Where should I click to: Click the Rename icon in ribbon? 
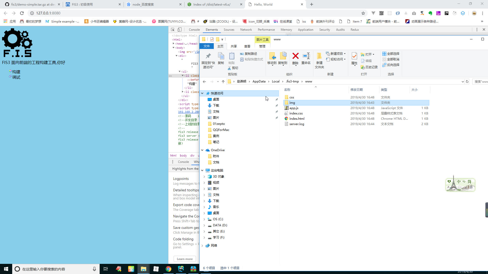pyautogui.click(x=306, y=56)
